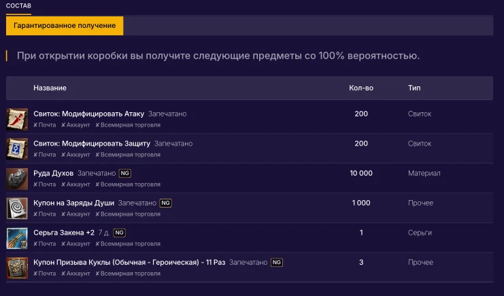Click quantity 3 for Купон Призыва Куклы
Screen dimensions: 504x296
point(361,262)
